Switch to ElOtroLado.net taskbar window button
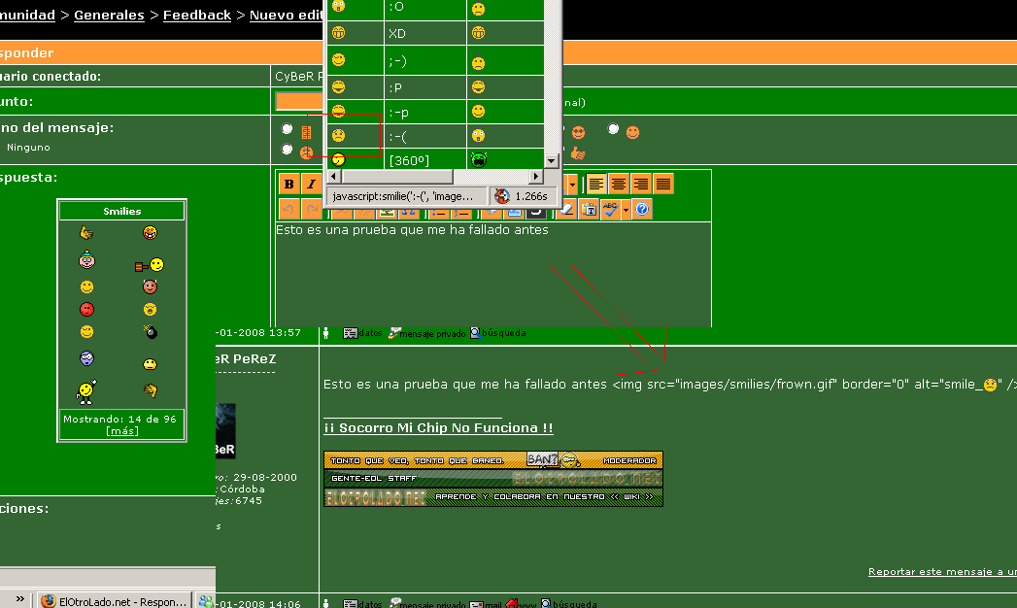The width and height of the screenshot is (1017, 608). (114, 601)
